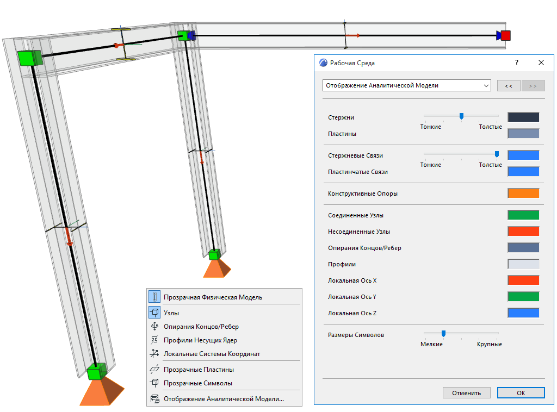
Task: Go to the previous page with <<
Action: pyautogui.click(x=509, y=85)
